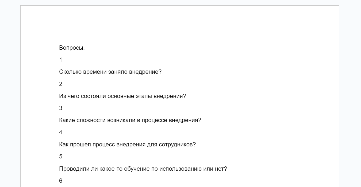Place cursor on the number 6 line

pyautogui.click(x=61, y=181)
